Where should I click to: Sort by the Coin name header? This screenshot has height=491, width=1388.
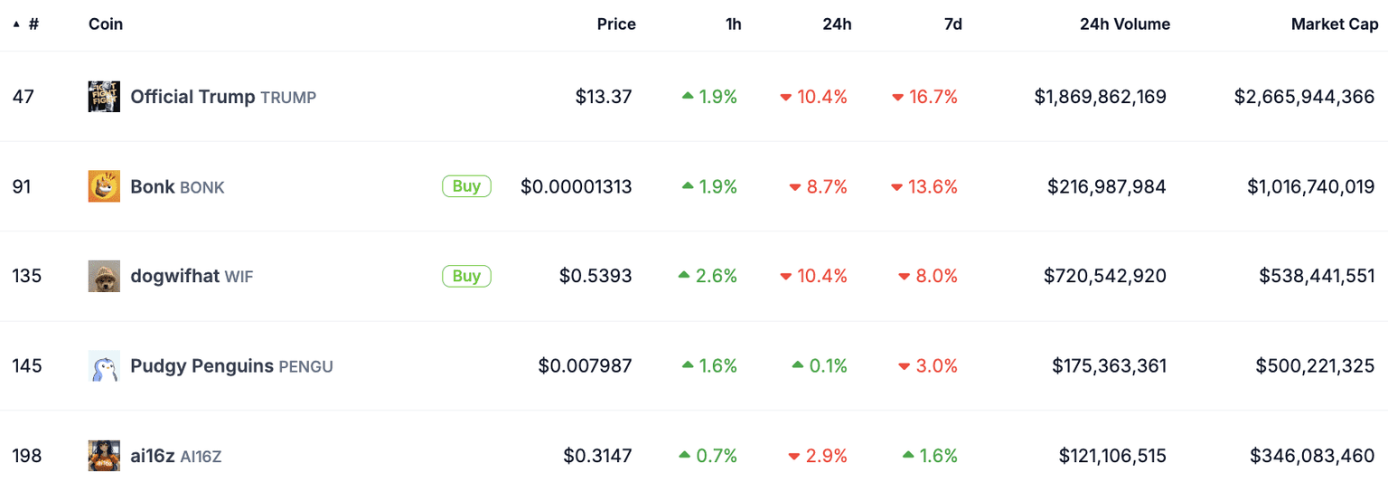click(106, 24)
